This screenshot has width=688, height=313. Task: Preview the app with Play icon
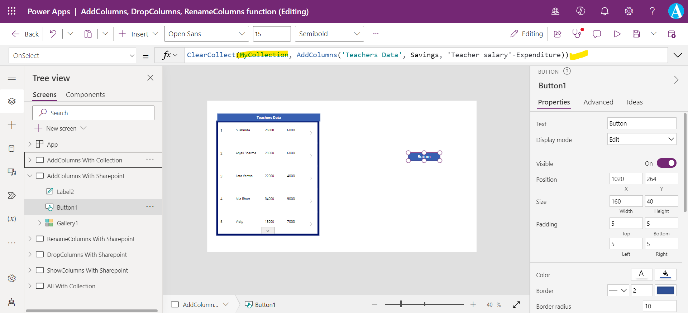tap(617, 34)
